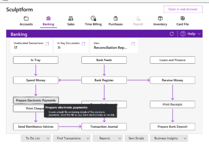Switch to the Purchases tab label
209x157 pixels.
pos(116,24)
